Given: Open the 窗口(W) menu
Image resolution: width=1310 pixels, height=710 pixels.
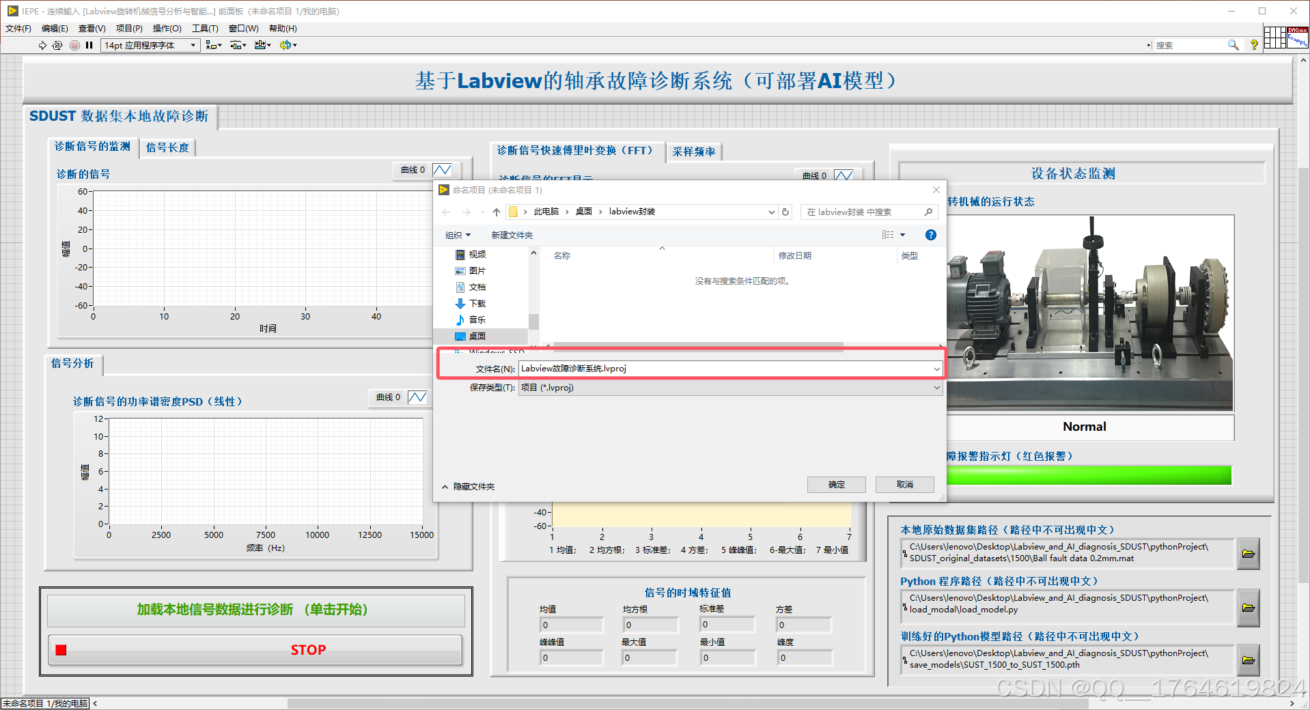Looking at the screenshot, I should point(244,29).
